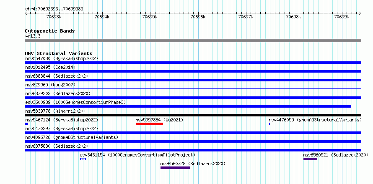Click the 70693k ruler position
The width and height of the screenshot is (373, 184).
click(x=54, y=17)
